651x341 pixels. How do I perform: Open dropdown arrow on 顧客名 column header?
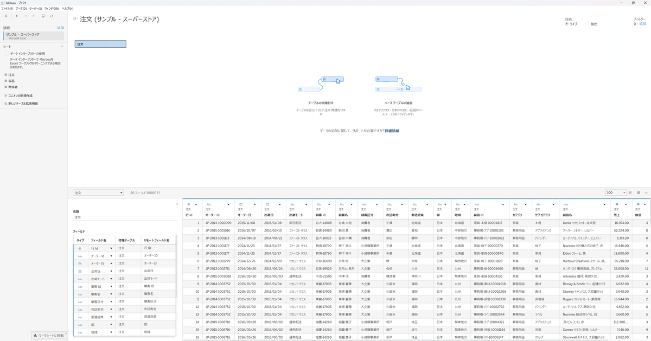pos(353,205)
